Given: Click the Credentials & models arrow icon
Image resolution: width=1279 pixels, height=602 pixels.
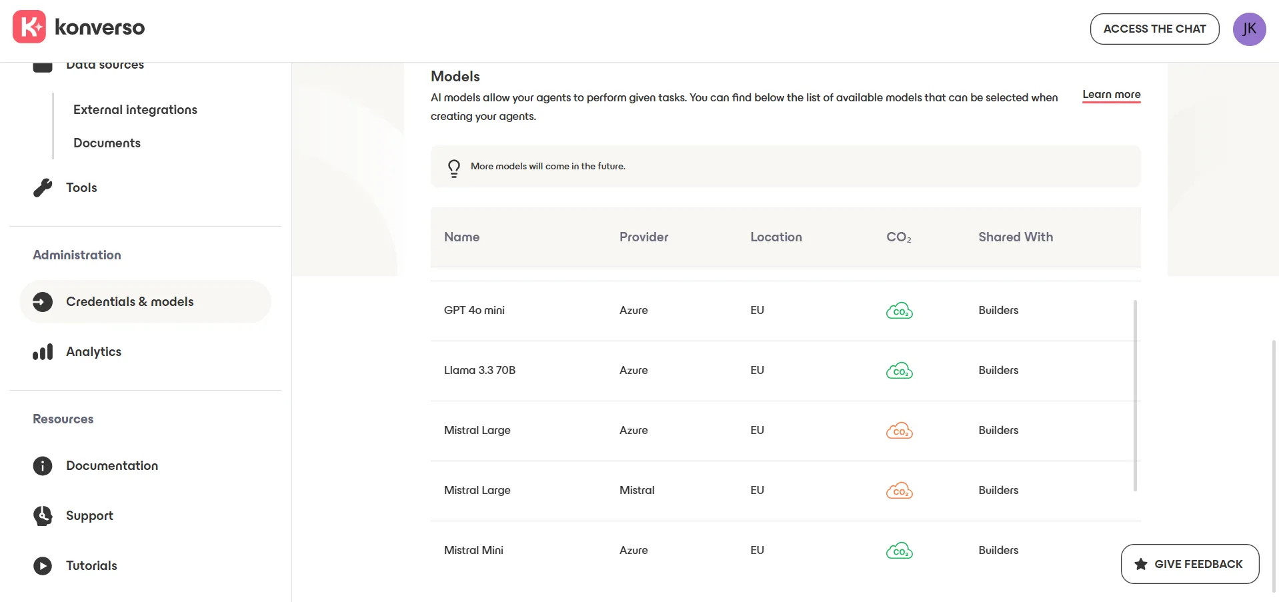Looking at the screenshot, I should 43,302.
